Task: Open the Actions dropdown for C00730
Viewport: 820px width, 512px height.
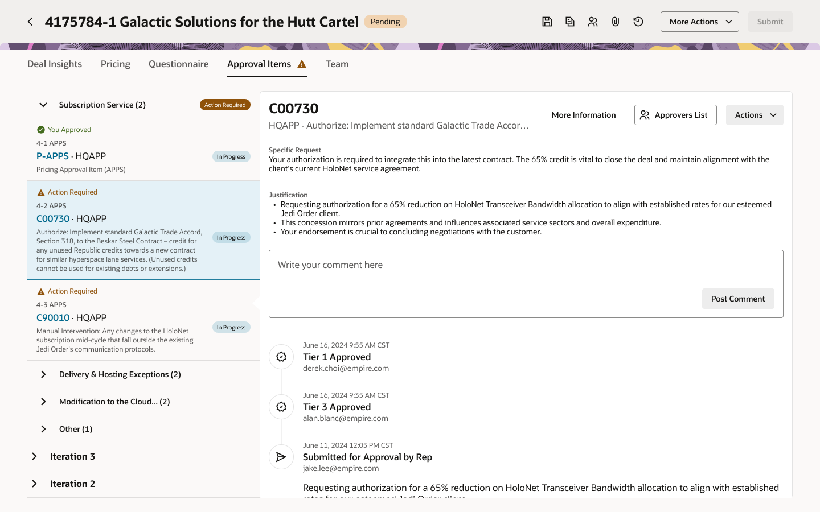Action: click(x=755, y=115)
